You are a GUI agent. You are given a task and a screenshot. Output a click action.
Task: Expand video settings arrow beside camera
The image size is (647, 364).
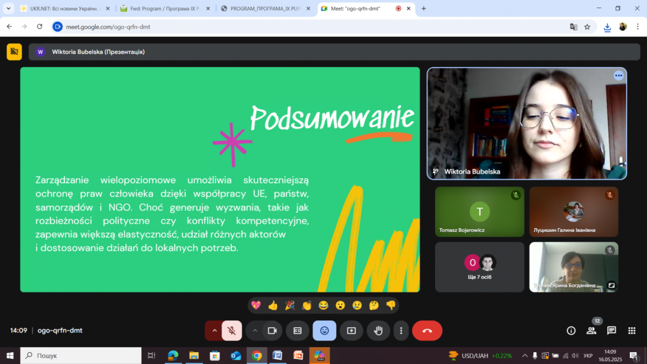tap(255, 331)
